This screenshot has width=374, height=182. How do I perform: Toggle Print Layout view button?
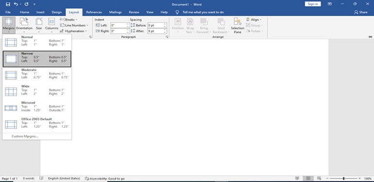point(308,178)
